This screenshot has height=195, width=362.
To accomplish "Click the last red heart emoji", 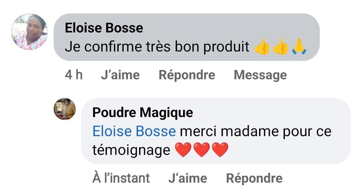I will click(220, 150).
